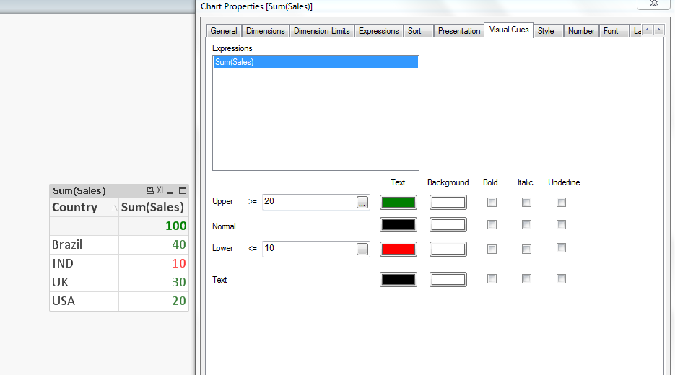Click the value 40 in Brazil row

[x=179, y=244]
